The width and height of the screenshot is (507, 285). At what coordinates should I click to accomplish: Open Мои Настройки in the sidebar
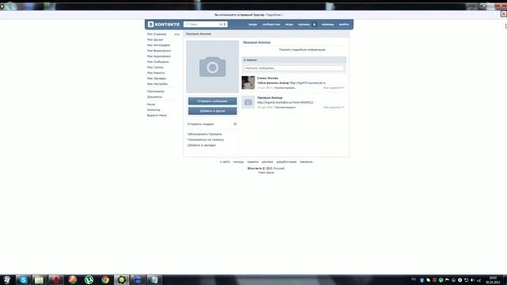(158, 84)
